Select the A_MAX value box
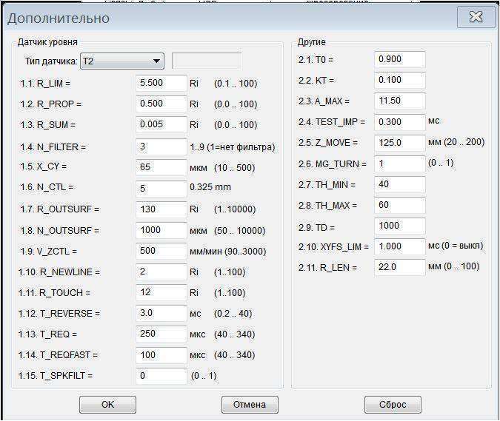The height and width of the screenshot is (421, 500). [x=400, y=101]
